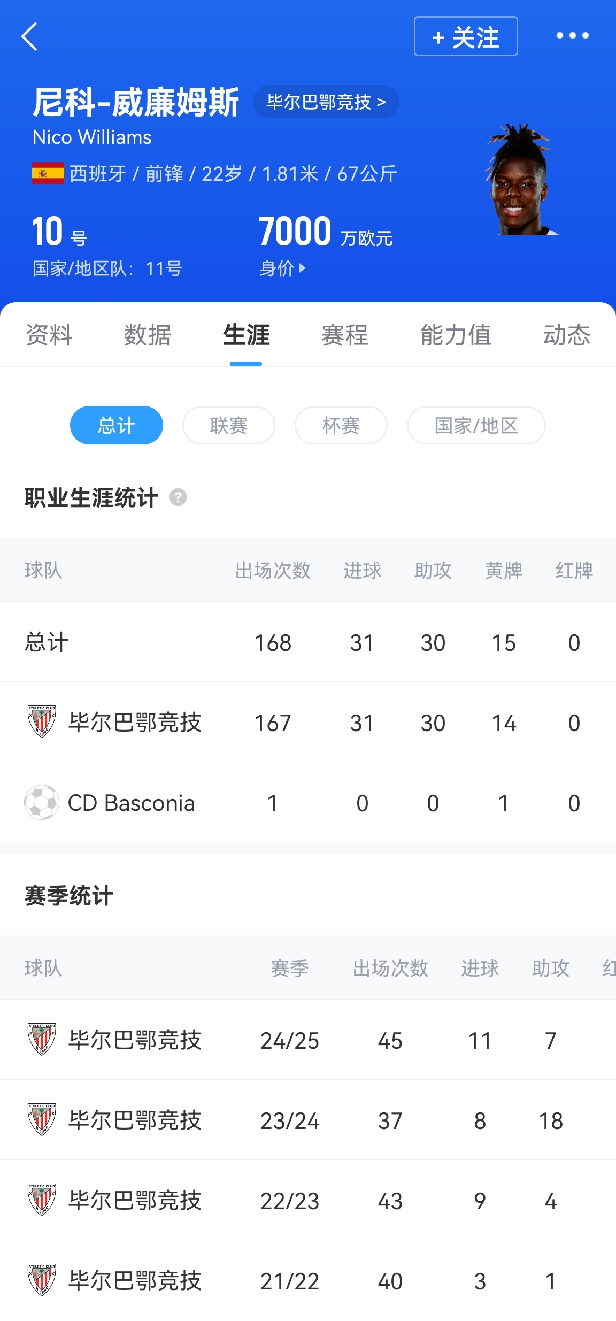Tap the club crest in 24/25 season row
Viewport: 616px width, 1321px height.
(42, 1039)
